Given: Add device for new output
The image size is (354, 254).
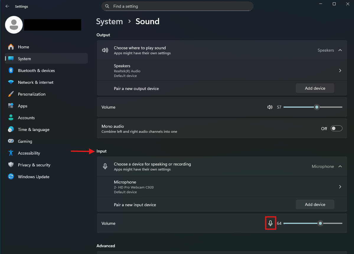Looking at the screenshot, I should pyautogui.click(x=315, y=88).
